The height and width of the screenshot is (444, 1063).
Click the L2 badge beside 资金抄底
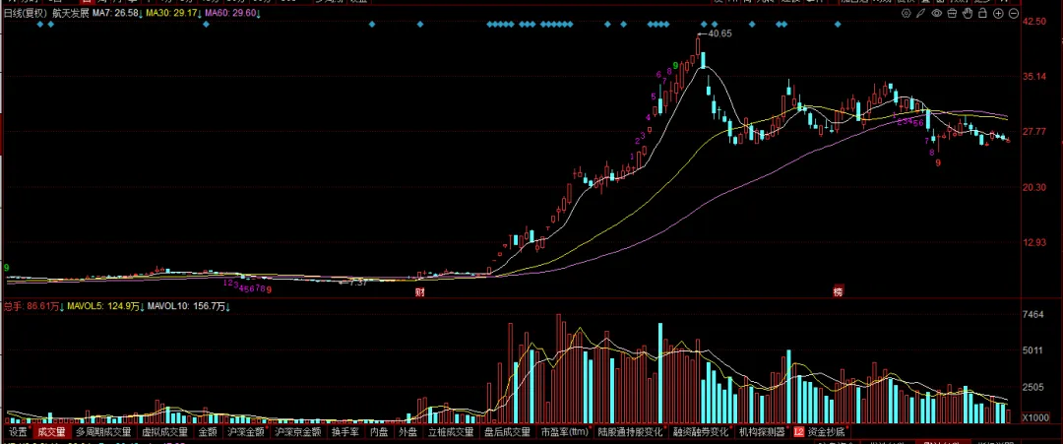click(x=798, y=432)
